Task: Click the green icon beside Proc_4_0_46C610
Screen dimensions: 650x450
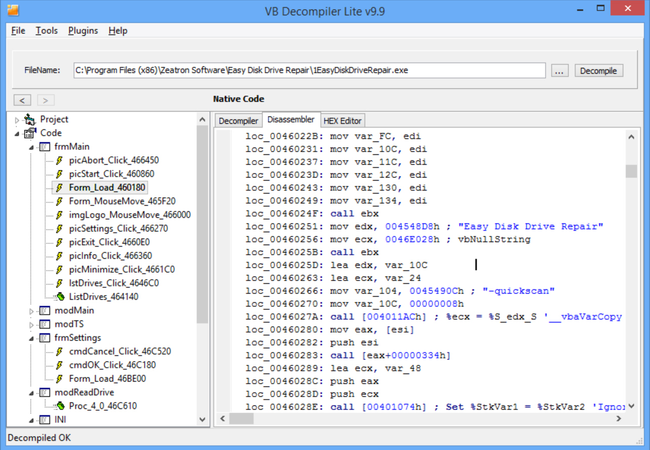Action: tap(59, 406)
